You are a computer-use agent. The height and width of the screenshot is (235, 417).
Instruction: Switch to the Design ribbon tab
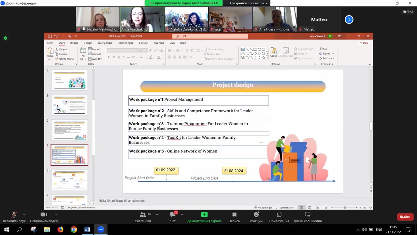[x=88, y=43]
